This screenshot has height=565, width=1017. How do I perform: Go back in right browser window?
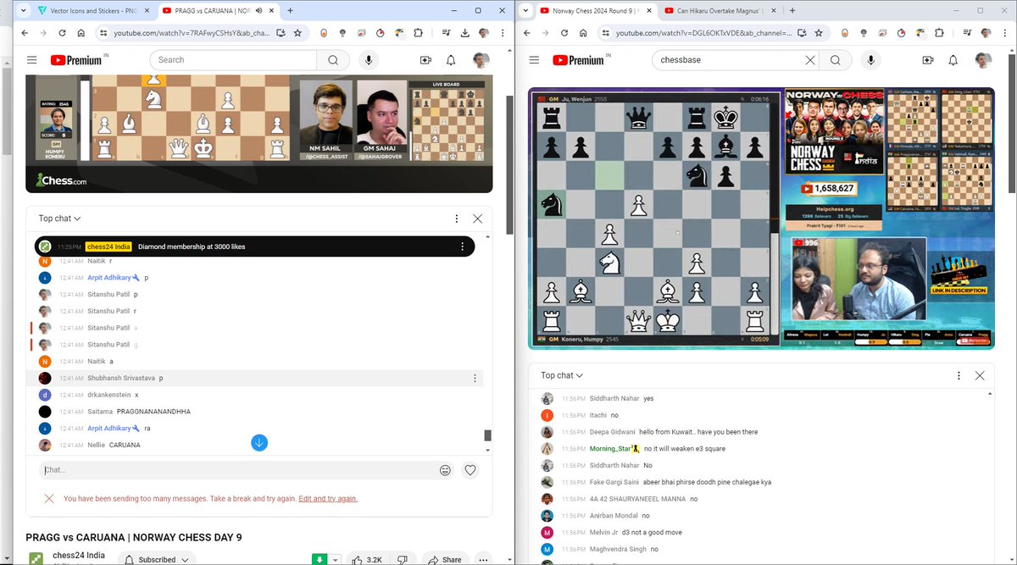click(527, 33)
